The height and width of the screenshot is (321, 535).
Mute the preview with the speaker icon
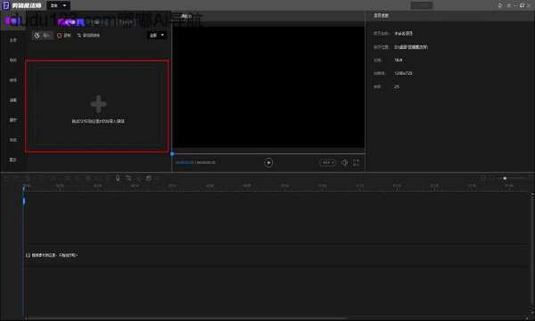[x=344, y=162]
